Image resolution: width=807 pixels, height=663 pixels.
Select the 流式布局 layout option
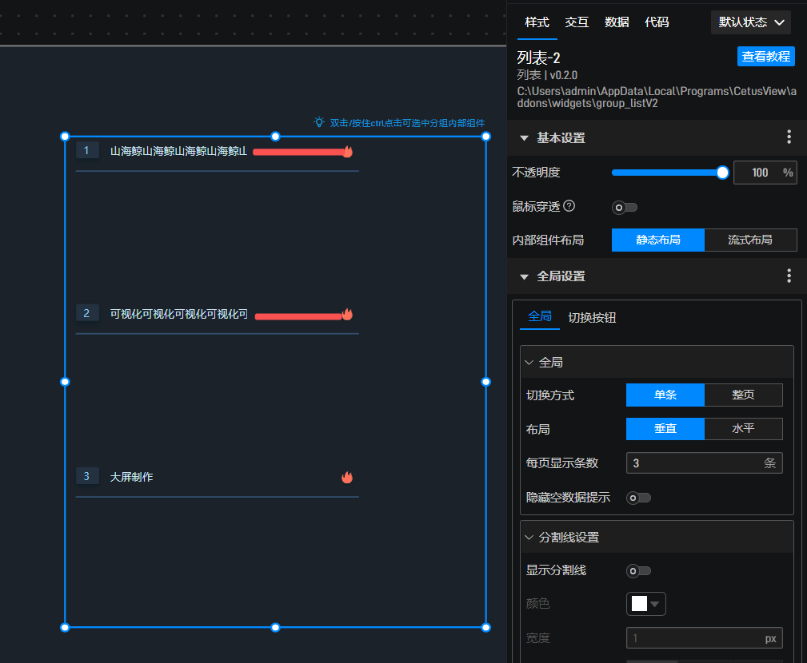coord(749,240)
